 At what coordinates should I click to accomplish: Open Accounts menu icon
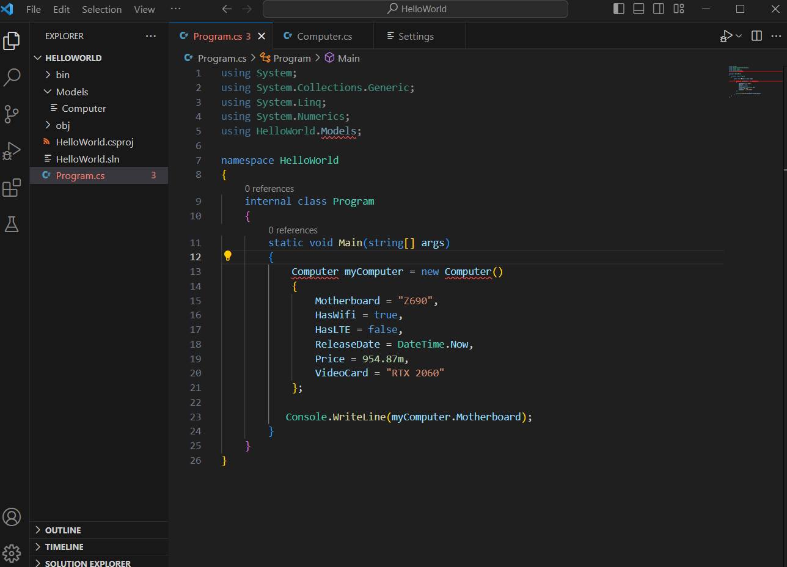point(12,517)
